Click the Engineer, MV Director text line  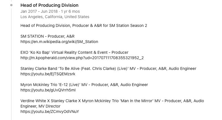pyautogui.click(x=40, y=106)
